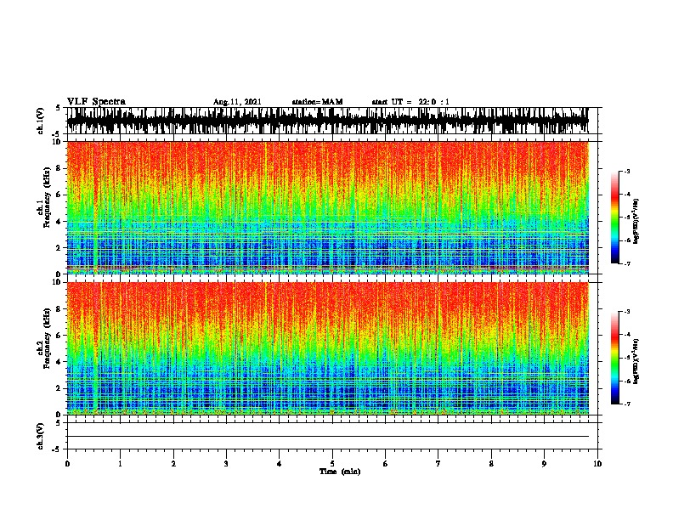Click the "2" kHz tick on ch.2 frequency axis
The height and width of the screenshot is (520, 673).
(59, 388)
